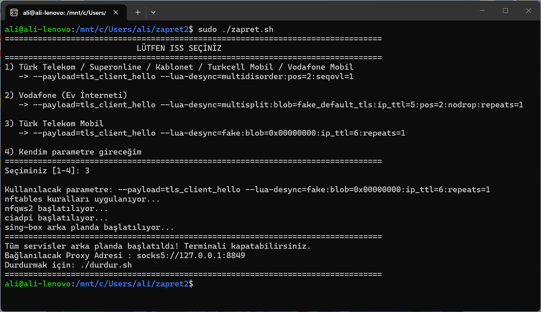Click "sing-box arka planda başlatılıyor..." line

[x=89, y=227]
